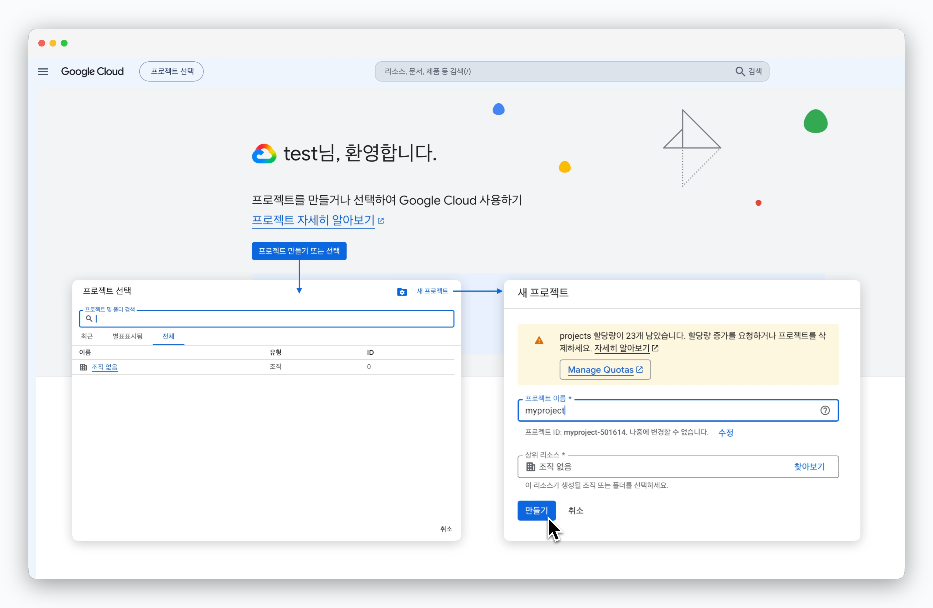This screenshot has width=933, height=608.
Task: Click the magnifier icon in top search bar
Action: tap(740, 71)
